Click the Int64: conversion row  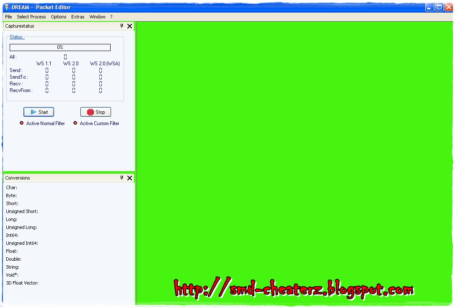coord(12,235)
